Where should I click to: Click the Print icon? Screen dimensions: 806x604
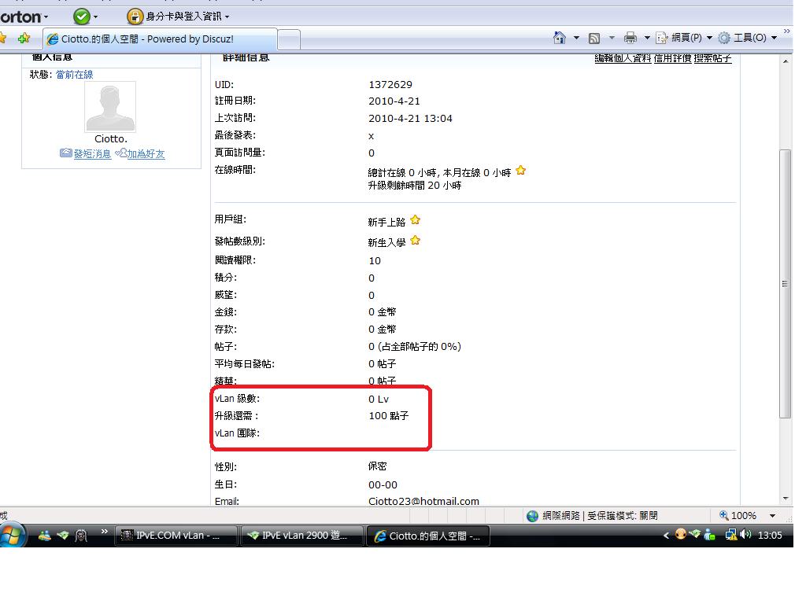630,38
